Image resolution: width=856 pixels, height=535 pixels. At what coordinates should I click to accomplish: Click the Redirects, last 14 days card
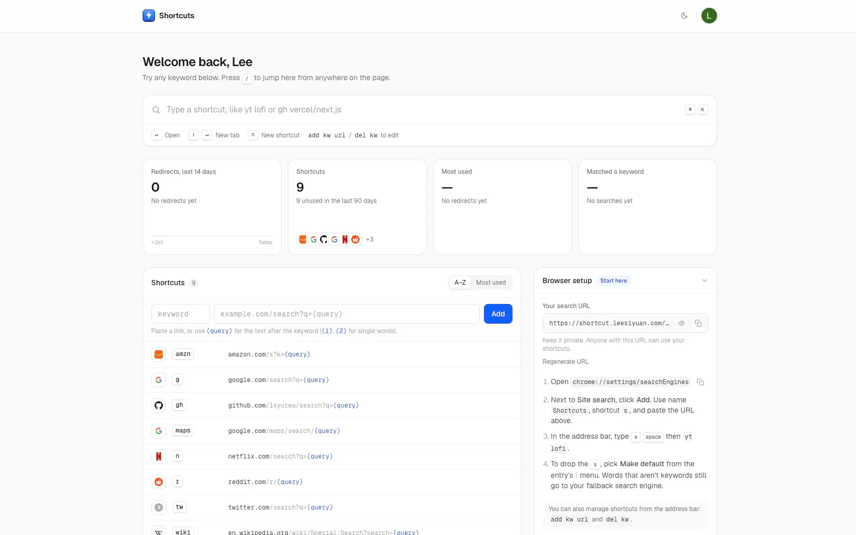coord(212,207)
